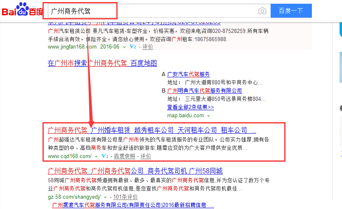Screen dimensions: 342x209
Task: Click the gz.58.com/shangyedj/ URL text
Action: 74,197
